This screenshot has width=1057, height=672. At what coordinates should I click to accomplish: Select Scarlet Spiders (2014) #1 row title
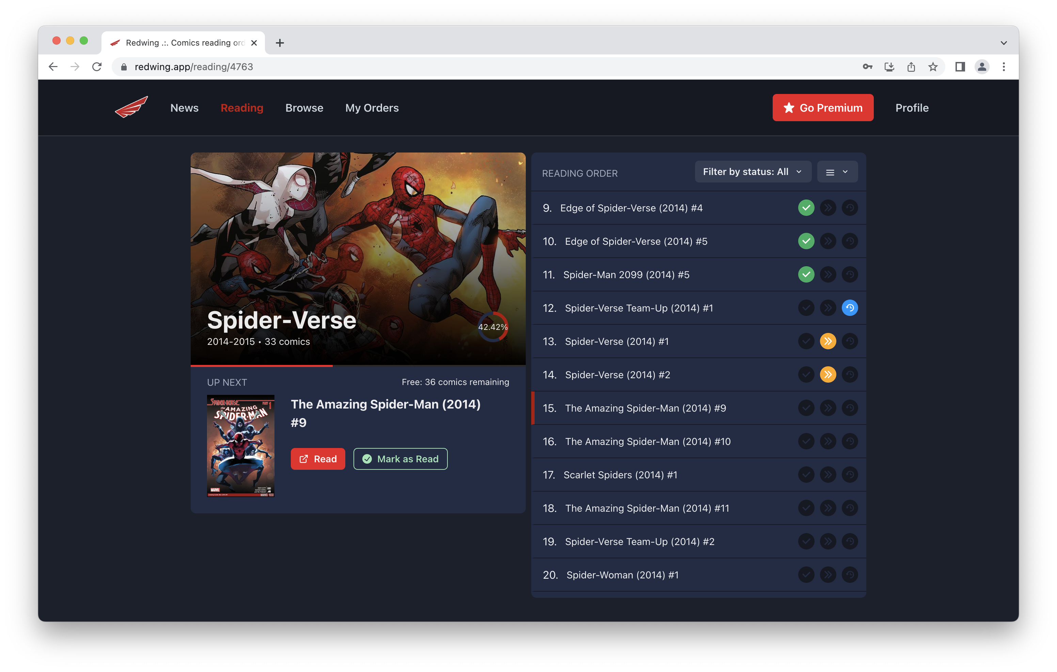[620, 475]
